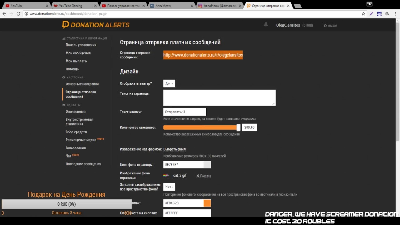Click the address bar URL
Viewport: 400px width, 225px height.
click(68, 14)
